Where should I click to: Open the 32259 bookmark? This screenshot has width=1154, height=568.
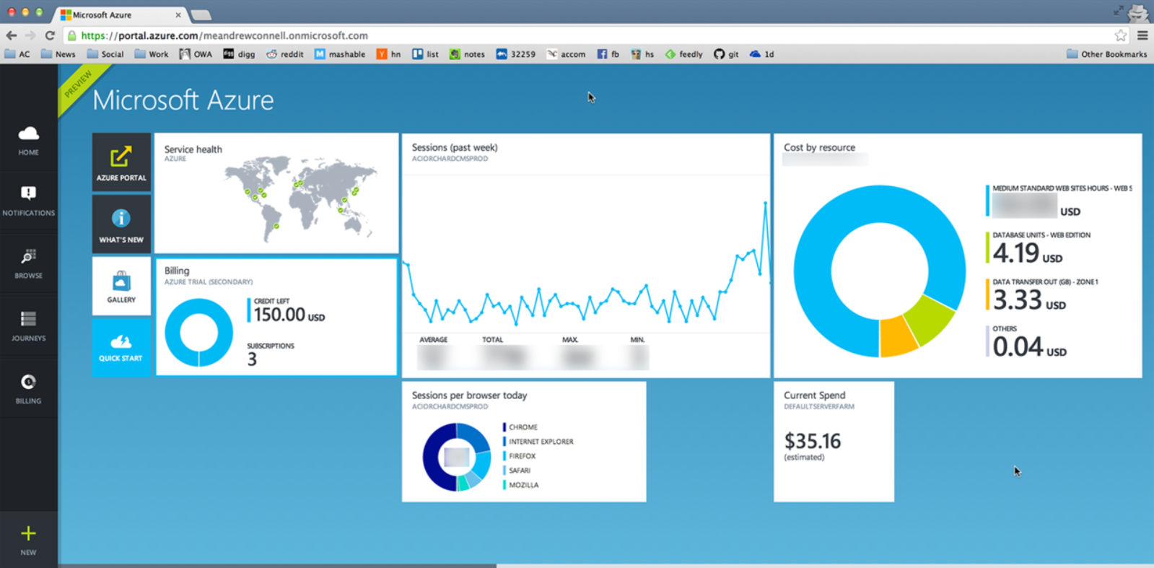point(515,54)
